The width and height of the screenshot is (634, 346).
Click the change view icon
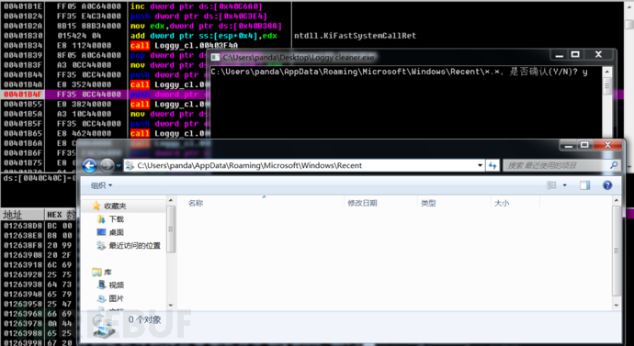pos(551,185)
